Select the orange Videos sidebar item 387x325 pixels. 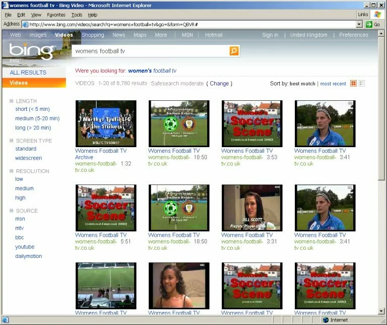pyautogui.click(x=34, y=83)
